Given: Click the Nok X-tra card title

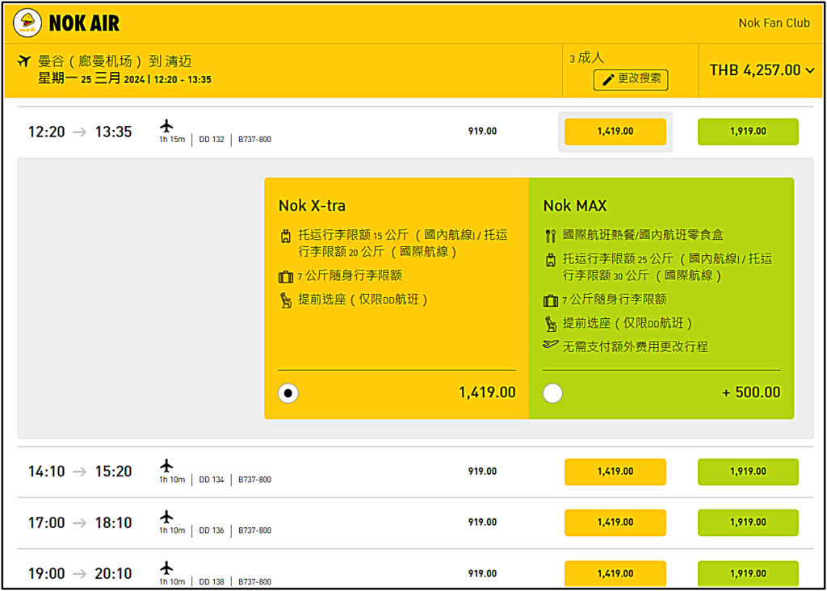Looking at the screenshot, I should pyautogui.click(x=312, y=206).
